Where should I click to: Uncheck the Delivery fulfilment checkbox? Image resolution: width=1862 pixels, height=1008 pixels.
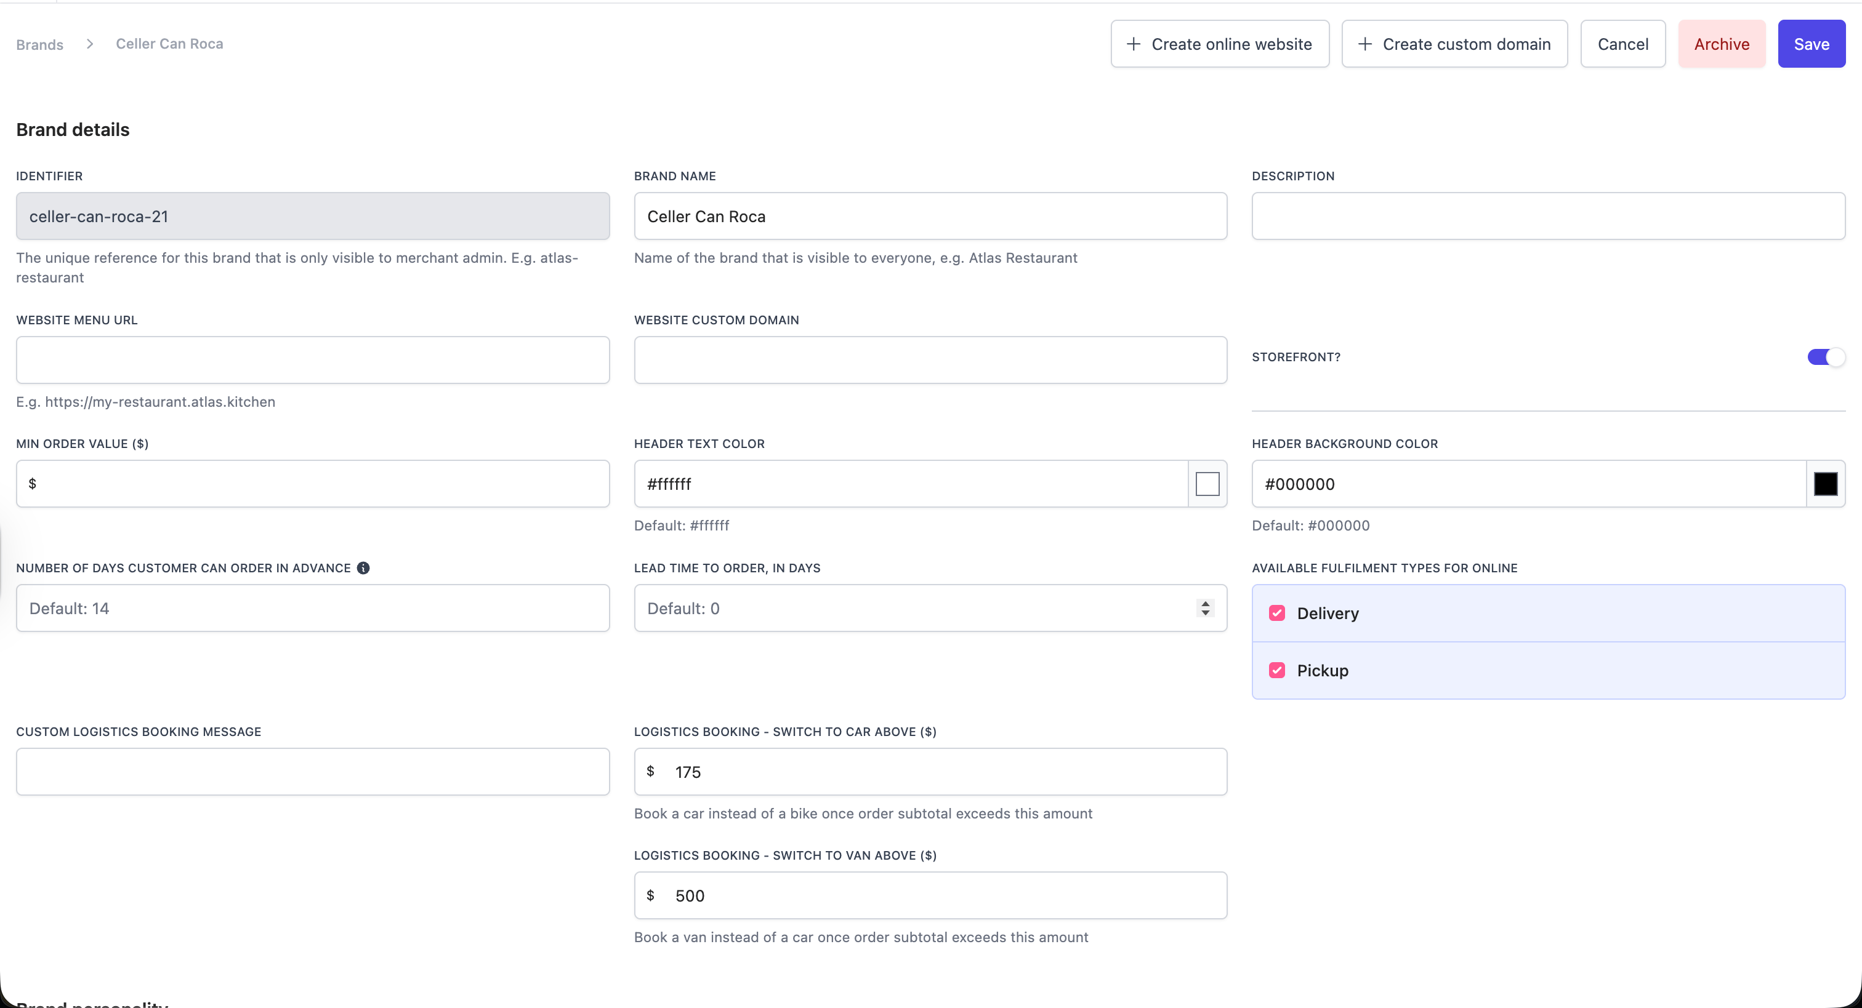click(x=1276, y=614)
